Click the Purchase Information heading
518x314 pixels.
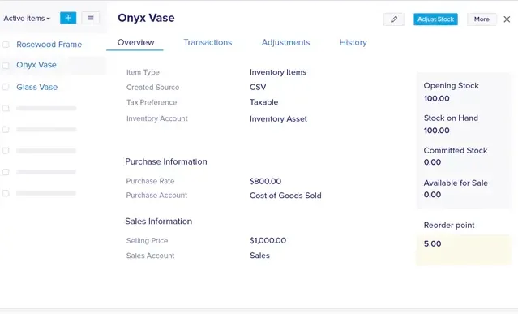166,161
